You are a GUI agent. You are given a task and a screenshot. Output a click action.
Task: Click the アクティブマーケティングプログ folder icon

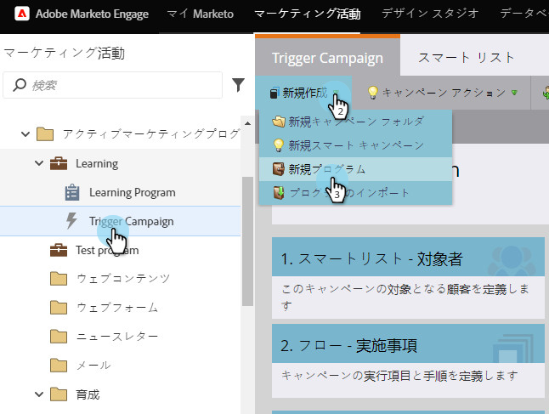[x=45, y=133]
